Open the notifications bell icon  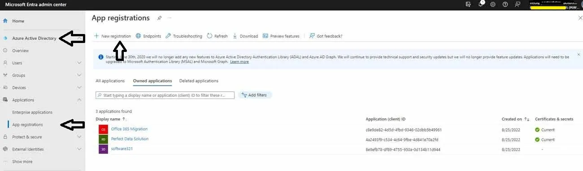click(x=480, y=4)
